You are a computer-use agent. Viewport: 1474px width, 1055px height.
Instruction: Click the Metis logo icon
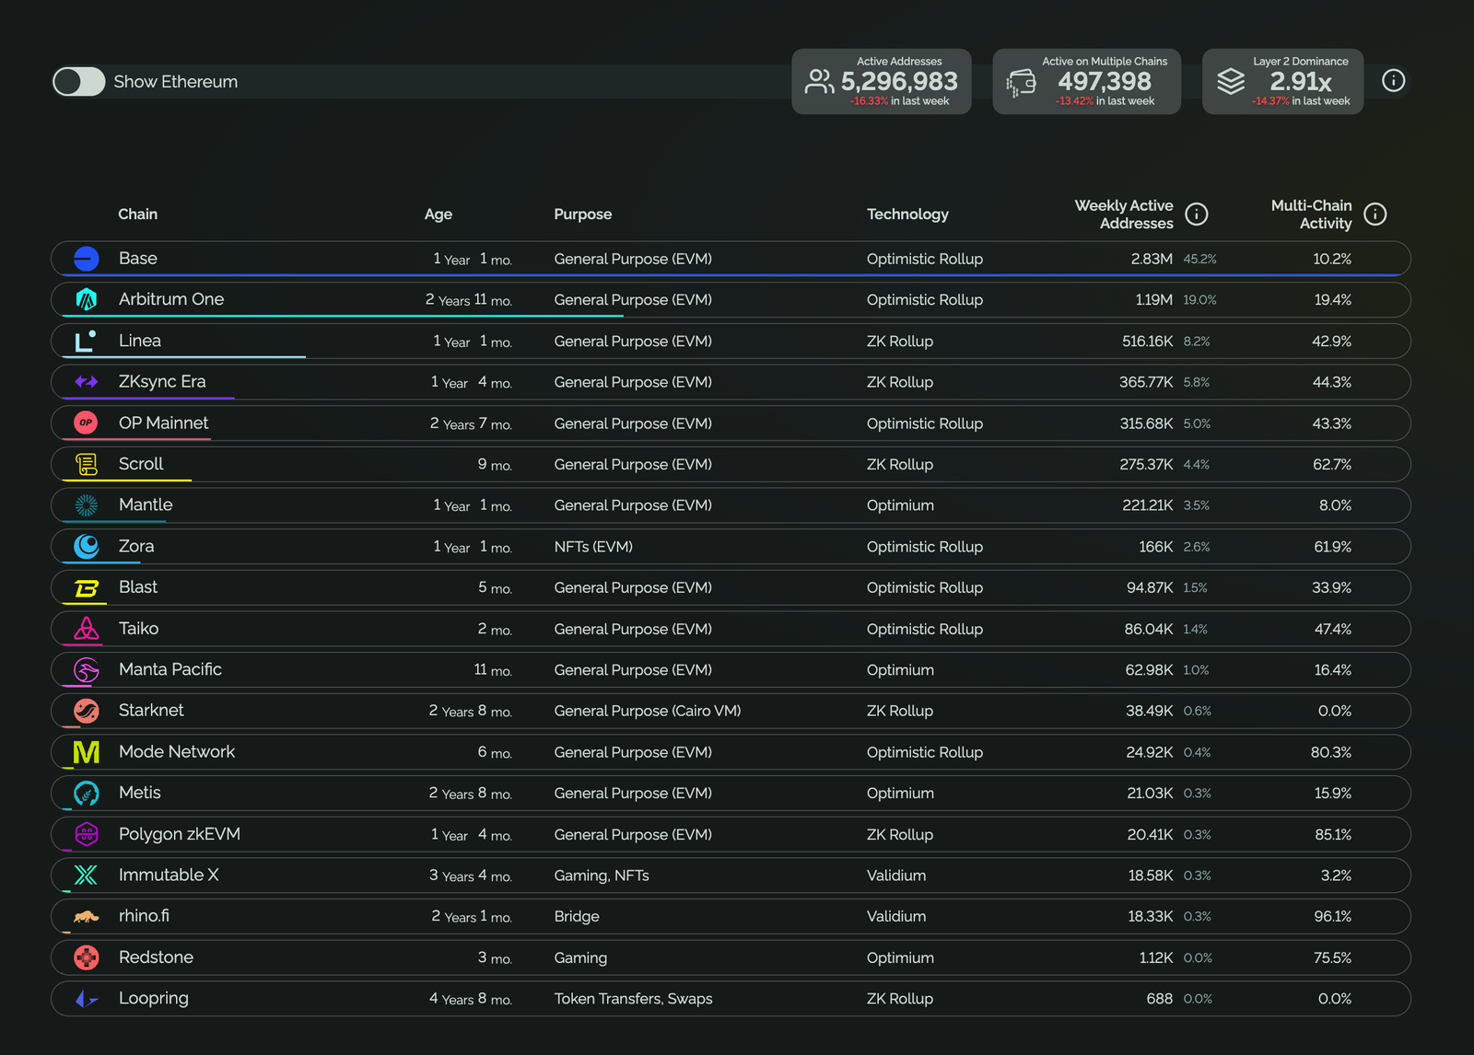pyautogui.click(x=87, y=793)
